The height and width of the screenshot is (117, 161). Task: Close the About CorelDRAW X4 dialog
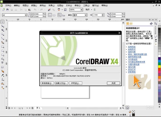click(x=119, y=33)
